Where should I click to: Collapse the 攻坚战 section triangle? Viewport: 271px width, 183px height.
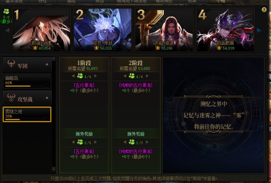tap(47, 98)
